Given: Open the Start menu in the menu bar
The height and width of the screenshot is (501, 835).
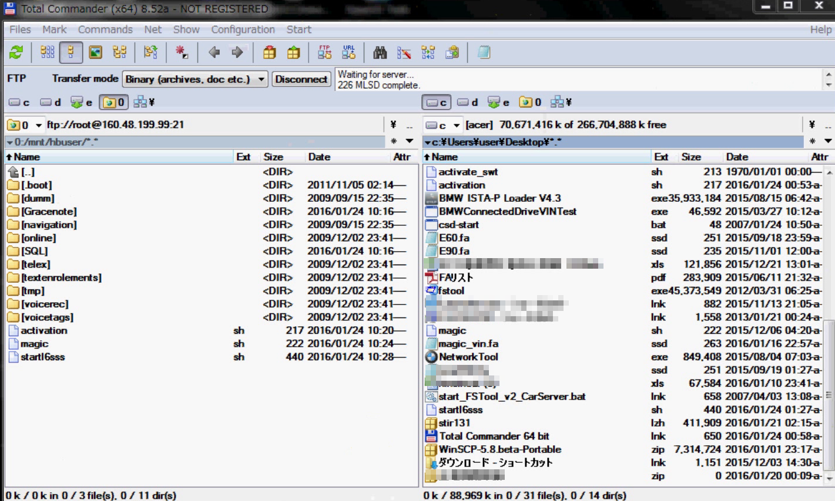Looking at the screenshot, I should [x=299, y=29].
